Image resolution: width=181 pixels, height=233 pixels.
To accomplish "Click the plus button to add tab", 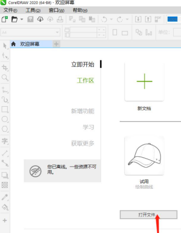I will pos(56,44).
